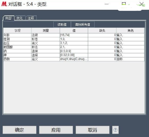The width and height of the screenshot is (149, 137).
Task: Open the 注释 tab
Action: pyautogui.click(x=31, y=18)
